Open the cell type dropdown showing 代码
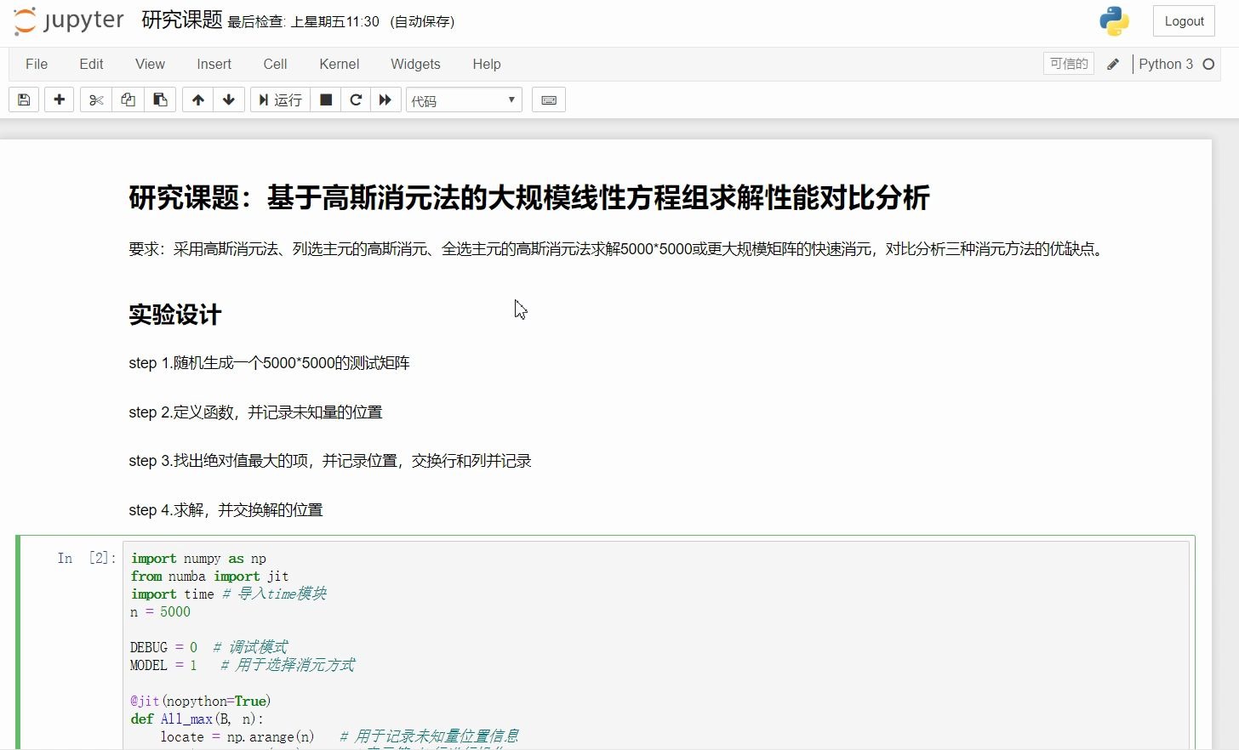This screenshot has width=1239, height=750. [x=463, y=99]
